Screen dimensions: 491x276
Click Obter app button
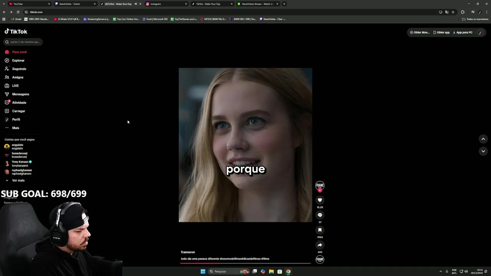point(441,33)
